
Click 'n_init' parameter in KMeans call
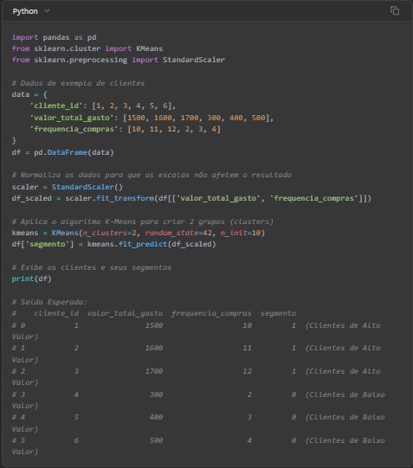click(234, 233)
